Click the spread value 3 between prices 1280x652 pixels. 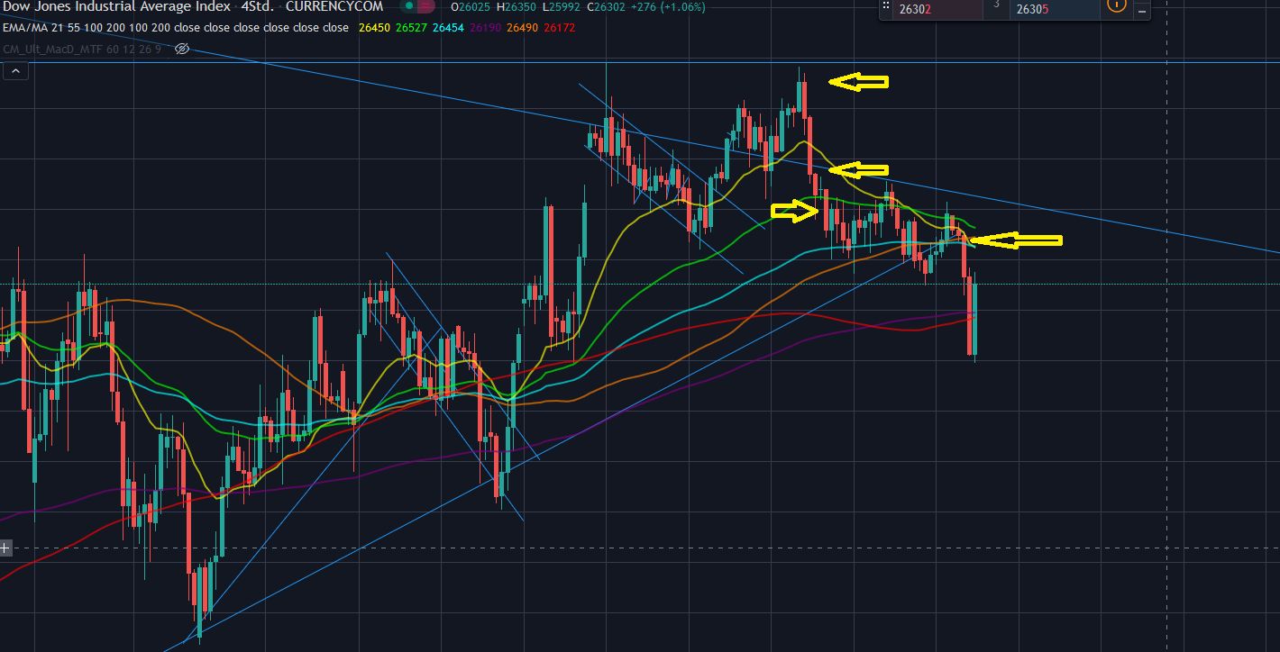click(x=997, y=5)
